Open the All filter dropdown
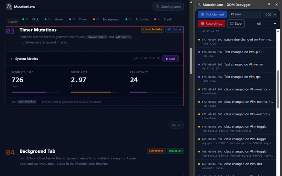The image size is (282, 176). [x=265, y=24]
